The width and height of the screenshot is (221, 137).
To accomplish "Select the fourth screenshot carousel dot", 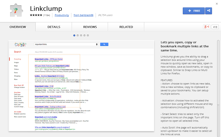I will pyautogui.click(x=84, y=36).
